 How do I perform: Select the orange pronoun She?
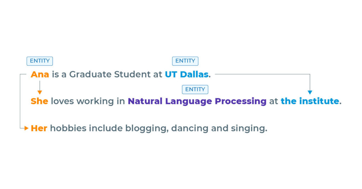tap(39, 101)
